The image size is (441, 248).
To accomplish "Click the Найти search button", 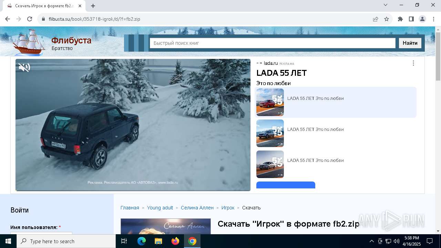I will (410, 43).
